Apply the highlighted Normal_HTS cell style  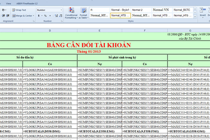coord(120,16)
